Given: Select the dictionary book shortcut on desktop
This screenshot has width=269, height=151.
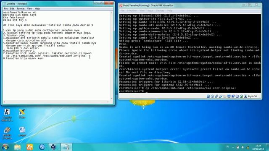Looking at the screenshot, I should pyautogui.click(x=7, y=133).
